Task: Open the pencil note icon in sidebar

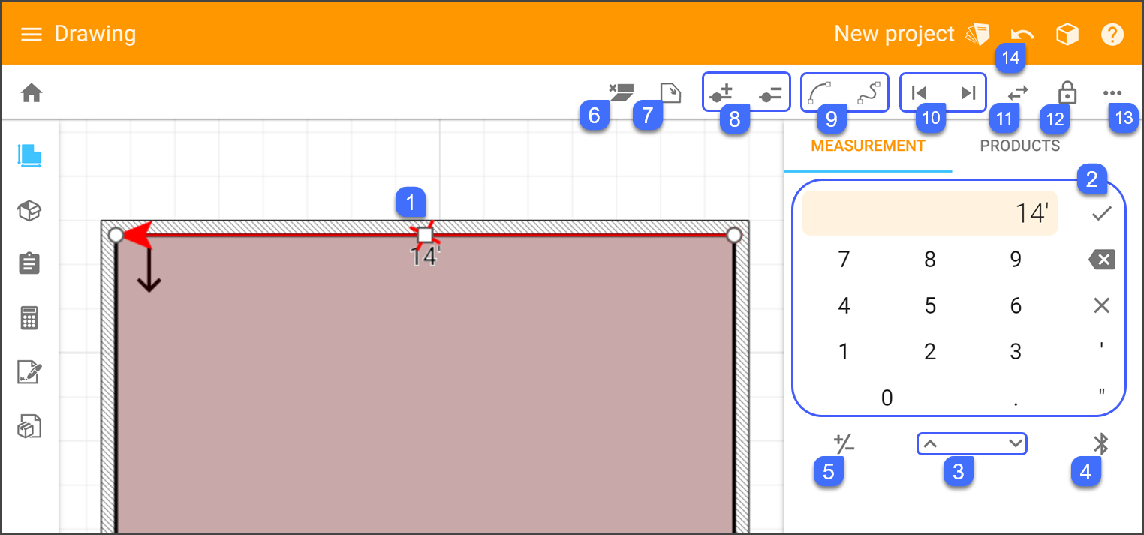Action: tap(29, 372)
